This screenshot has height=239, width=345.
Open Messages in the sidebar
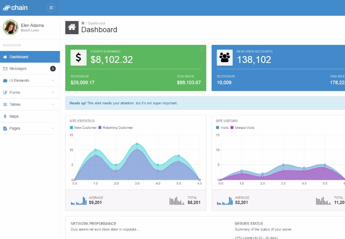30,69
